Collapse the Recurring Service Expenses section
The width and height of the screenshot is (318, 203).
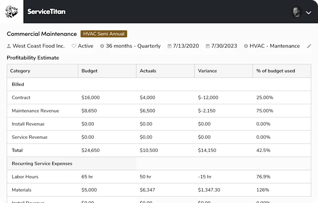click(x=159, y=164)
